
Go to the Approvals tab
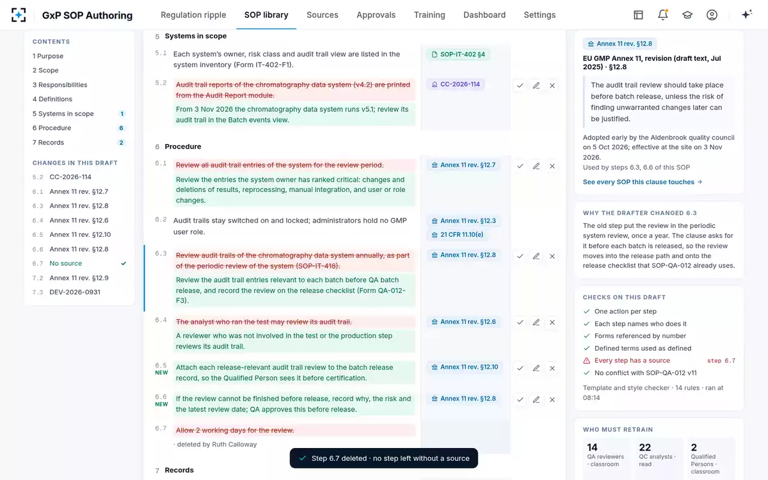tap(376, 15)
